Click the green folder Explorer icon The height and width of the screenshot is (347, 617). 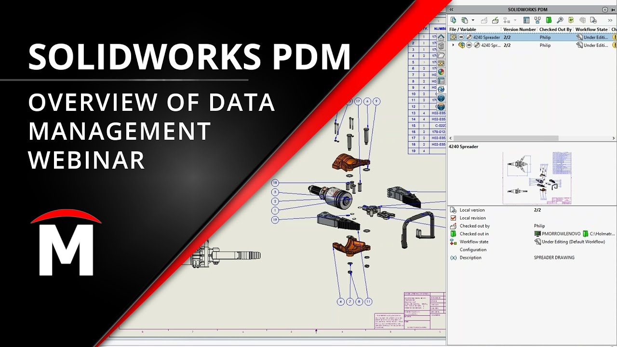tap(549, 20)
